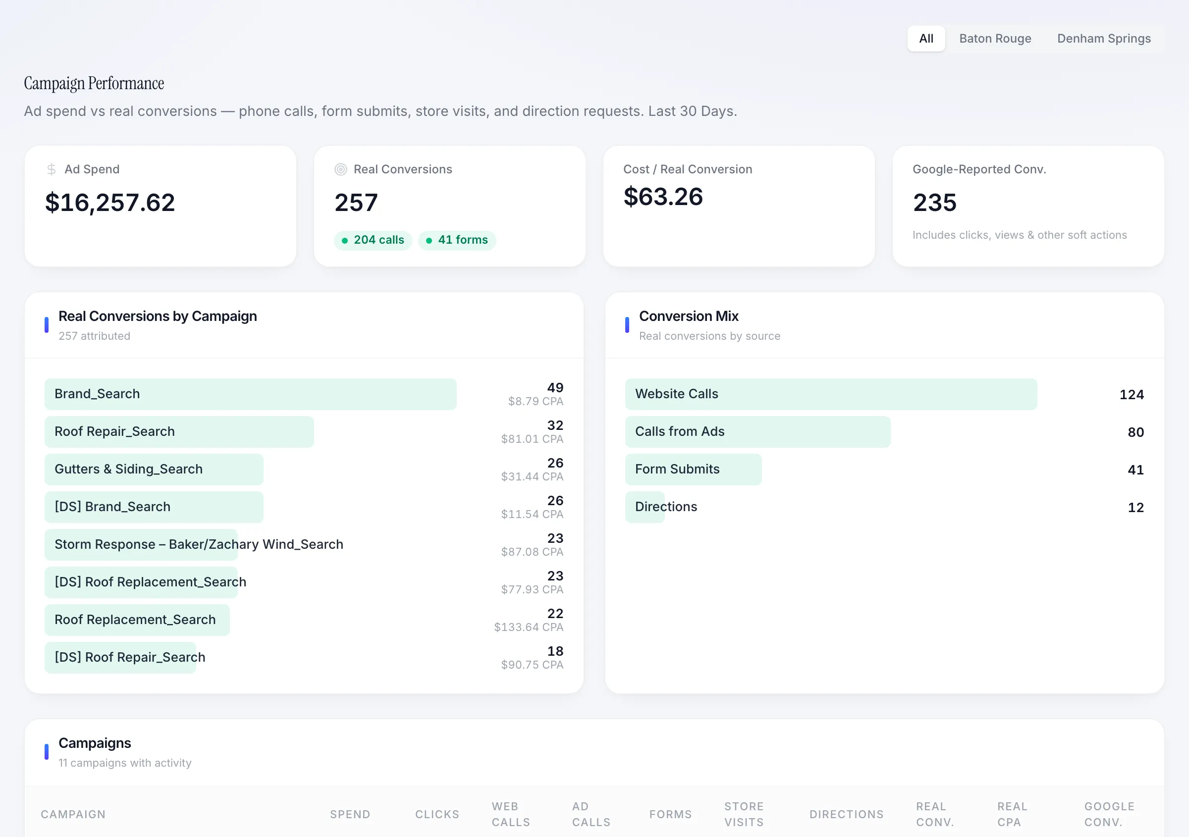Sort by the REAL CPA column header

(x=1013, y=815)
